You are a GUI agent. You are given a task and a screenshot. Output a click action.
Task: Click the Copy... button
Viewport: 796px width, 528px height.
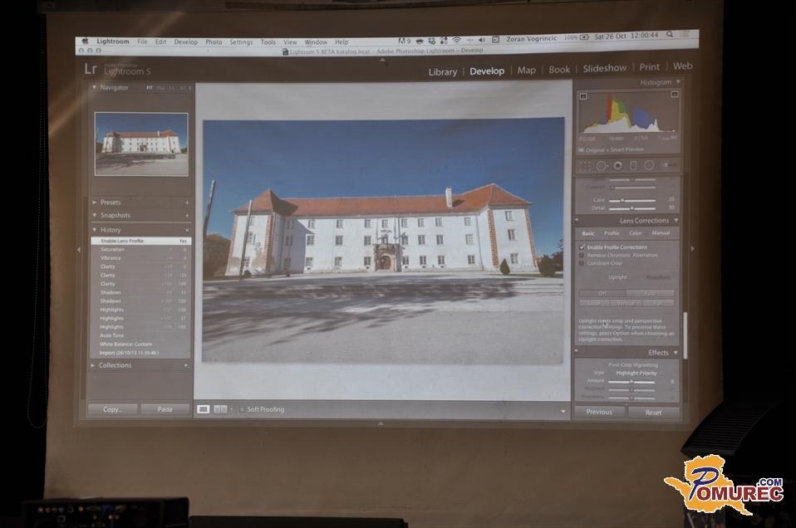pos(112,409)
